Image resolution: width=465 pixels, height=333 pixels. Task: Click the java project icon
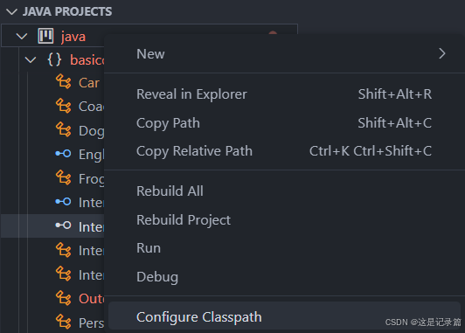coord(45,36)
